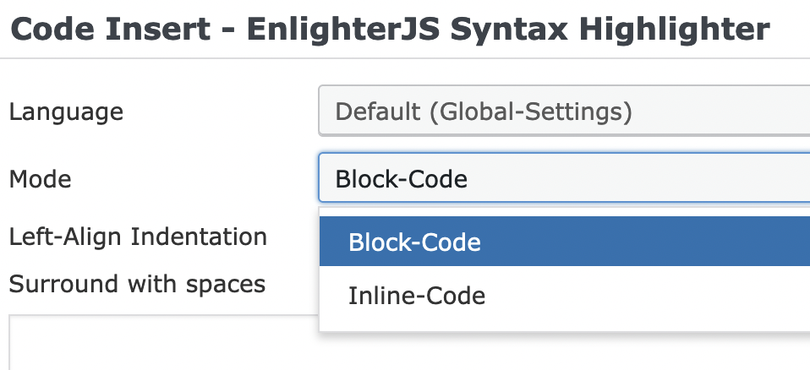Click the Code Insert dialog title
This screenshot has height=370, width=810.
pyautogui.click(x=390, y=30)
